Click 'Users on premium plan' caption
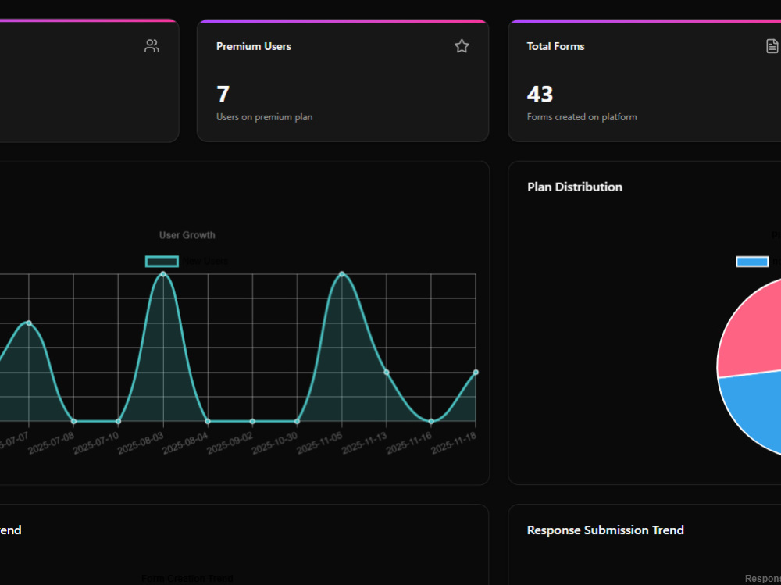The height and width of the screenshot is (585, 781). pyautogui.click(x=265, y=117)
